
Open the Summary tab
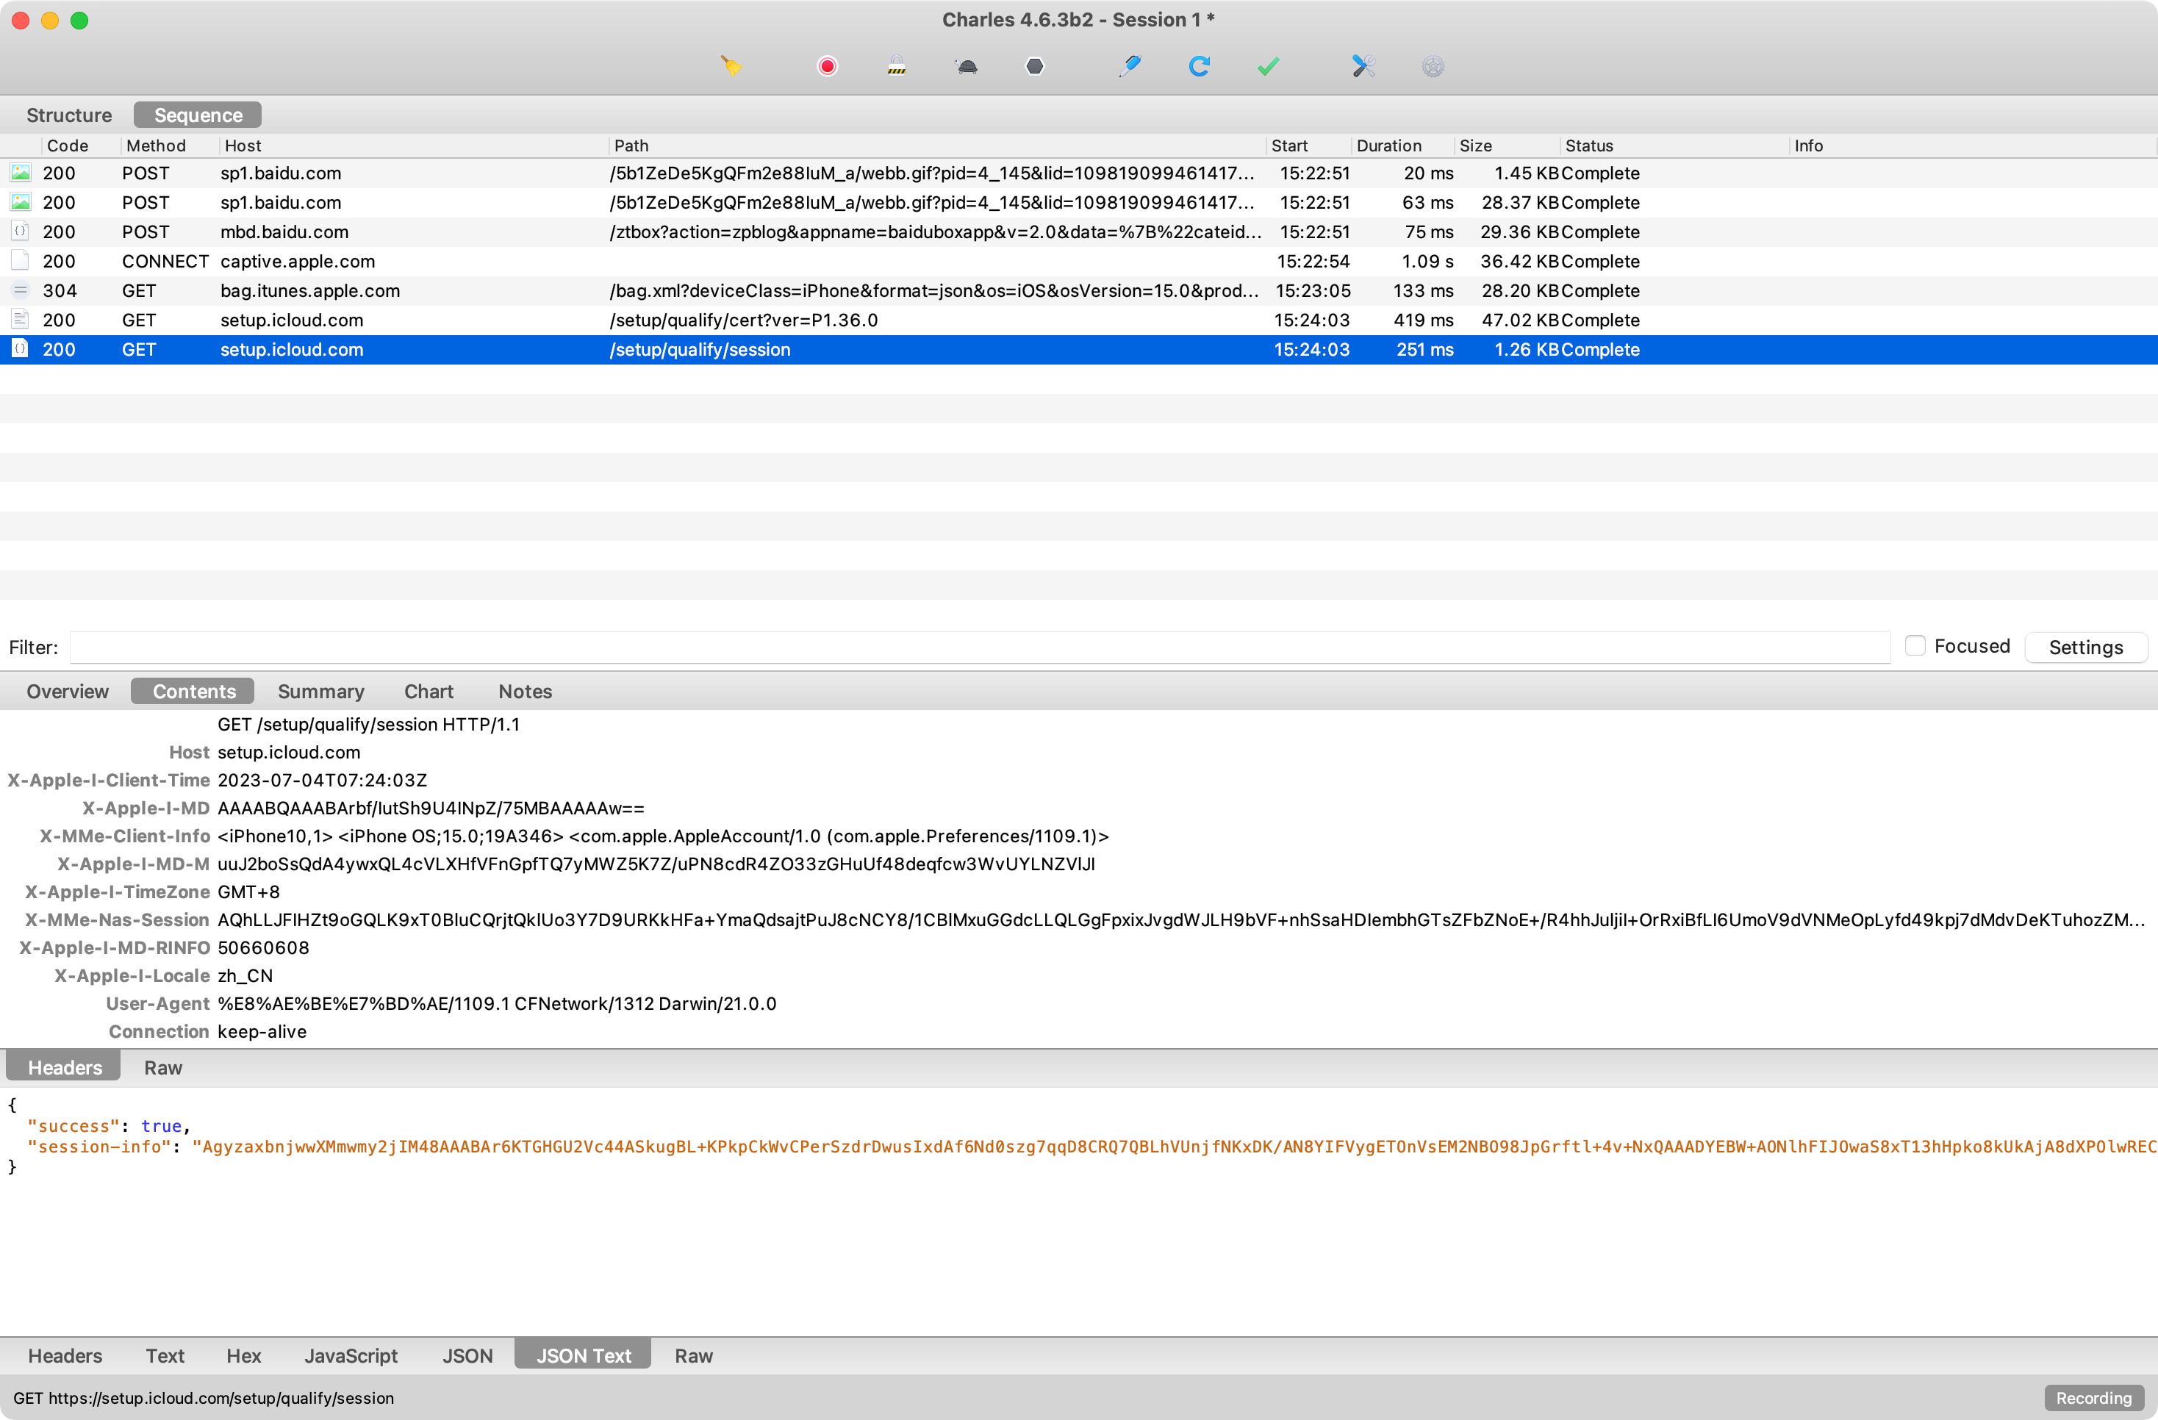(320, 691)
